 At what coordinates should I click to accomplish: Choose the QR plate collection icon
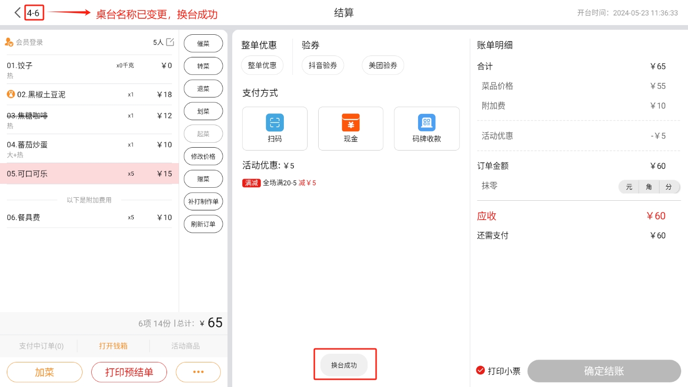(426, 123)
